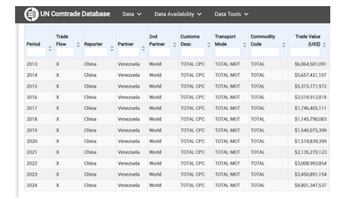Sort by Partner column arrows
This screenshot has width=342, height=199.
143,48
